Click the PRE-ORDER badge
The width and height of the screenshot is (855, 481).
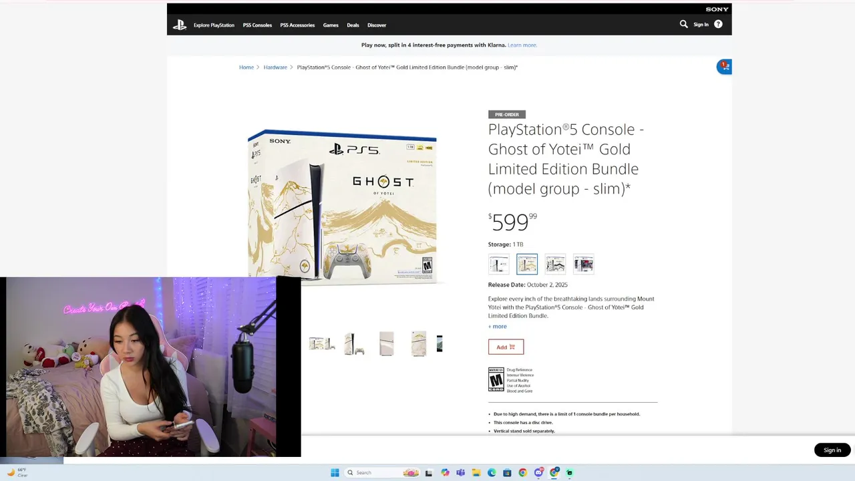(507, 114)
